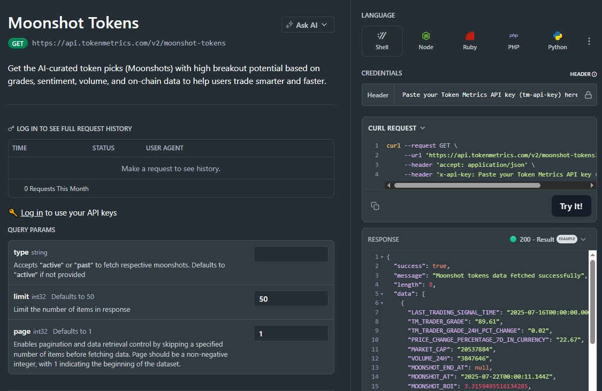Click the QUERY PARAMS heading
This screenshot has height=391, width=602.
click(x=32, y=230)
